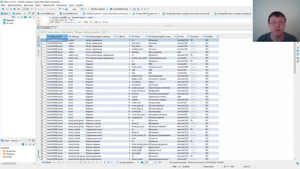Click the collapse all icon in navigator
The width and height of the screenshot is (300, 169).
(18, 17)
